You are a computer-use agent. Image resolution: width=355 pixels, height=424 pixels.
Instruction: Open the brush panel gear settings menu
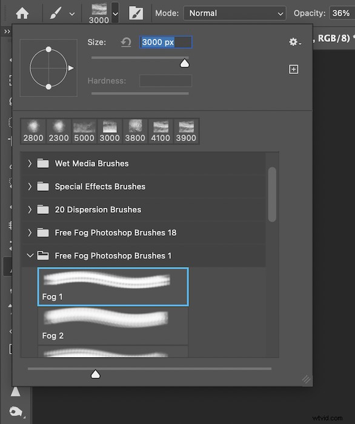point(294,42)
